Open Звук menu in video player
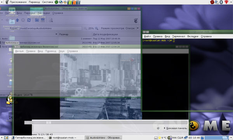This screenshot has height=140, width=233. click(x=61, y=51)
